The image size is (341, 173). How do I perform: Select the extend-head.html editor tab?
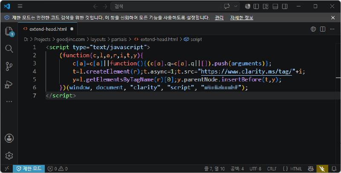pos(47,29)
